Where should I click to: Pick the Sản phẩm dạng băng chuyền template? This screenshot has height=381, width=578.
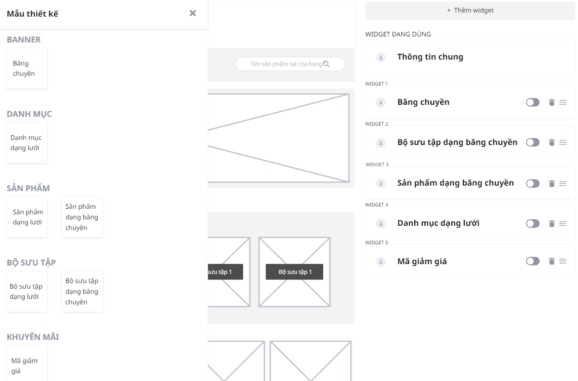click(x=83, y=217)
